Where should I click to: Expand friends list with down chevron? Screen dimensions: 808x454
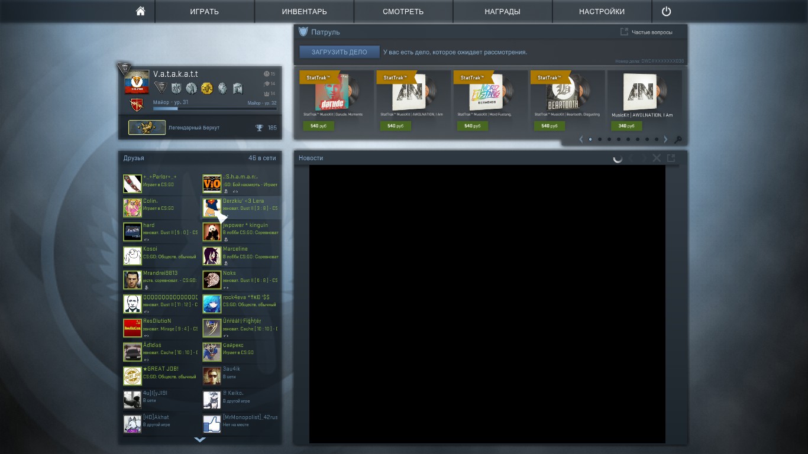coord(200,440)
